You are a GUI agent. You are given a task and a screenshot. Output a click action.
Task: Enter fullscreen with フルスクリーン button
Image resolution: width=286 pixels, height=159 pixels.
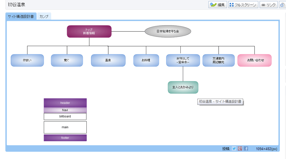tap(243, 5)
